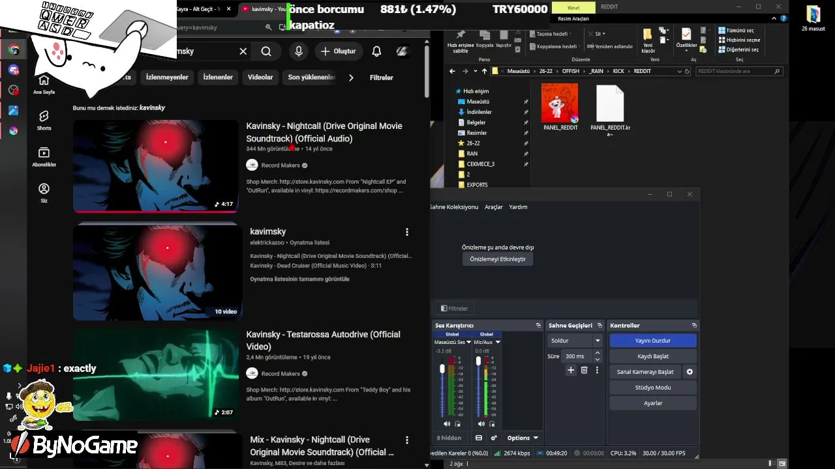The height and width of the screenshot is (469, 835).
Task: Open the Masaüstü Ses channel dropdown
Action: click(x=468, y=342)
